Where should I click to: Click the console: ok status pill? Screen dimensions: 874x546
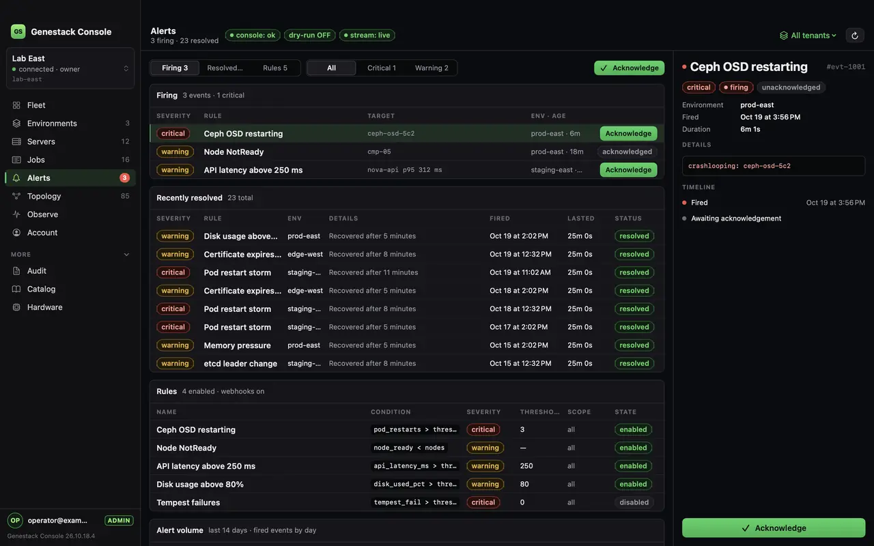pos(253,35)
